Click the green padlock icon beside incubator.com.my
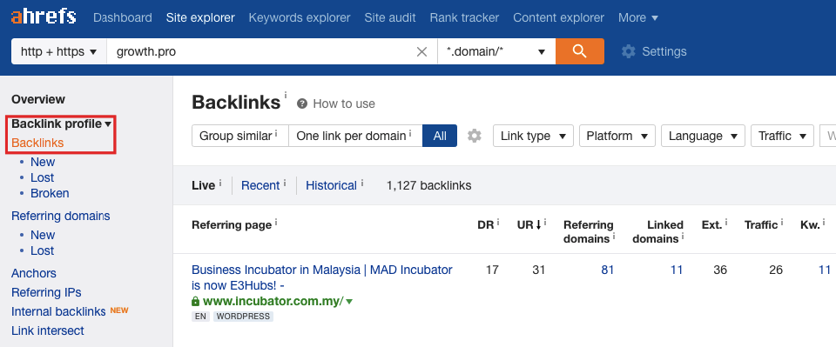The height and width of the screenshot is (347, 836). click(195, 301)
